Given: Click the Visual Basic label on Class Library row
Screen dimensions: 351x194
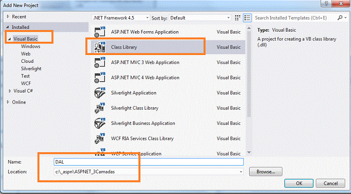Looking at the screenshot, I should (228, 47).
